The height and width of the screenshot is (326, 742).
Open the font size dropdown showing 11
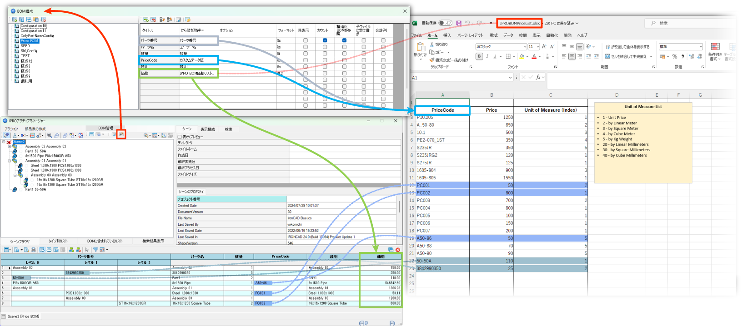[x=538, y=47]
